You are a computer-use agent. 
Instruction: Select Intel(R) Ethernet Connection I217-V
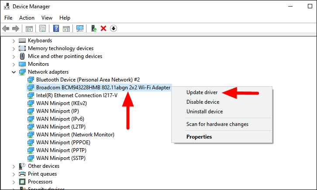[77, 95]
